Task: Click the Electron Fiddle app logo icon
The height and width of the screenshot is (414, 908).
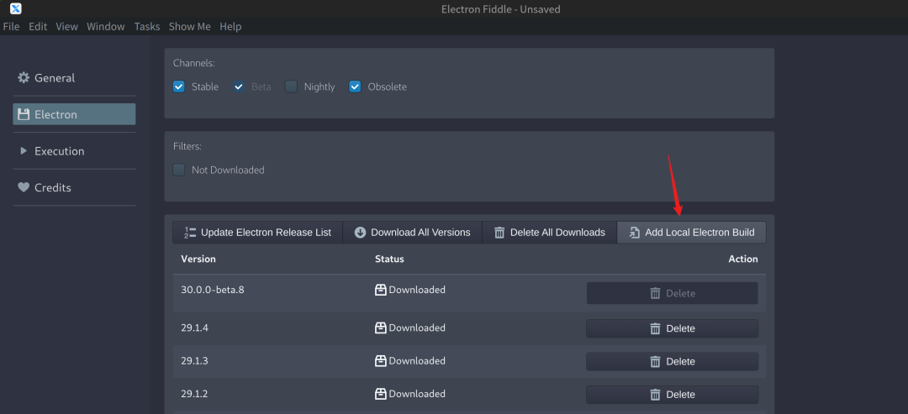Action: click(x=15, y=9)
